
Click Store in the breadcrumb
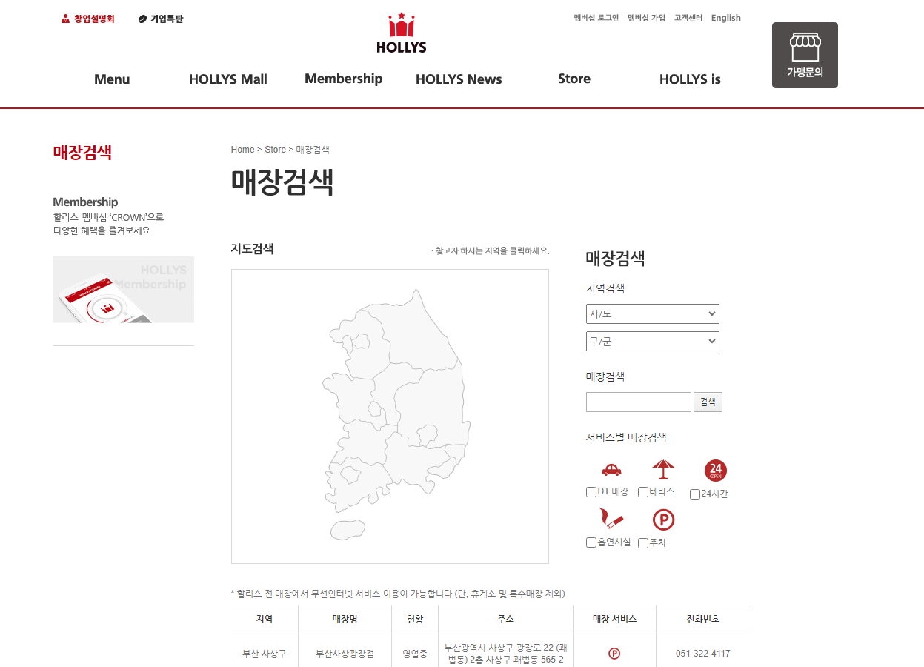(276, 150)
